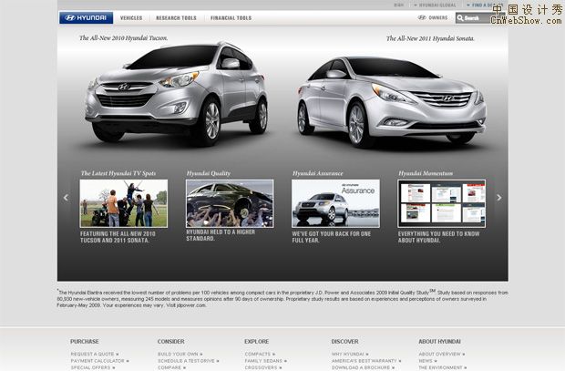Viewport: 565px width, 371px height.
Task: Open the Hyundai Momentum thumbnail
Action: pos(441,203)
